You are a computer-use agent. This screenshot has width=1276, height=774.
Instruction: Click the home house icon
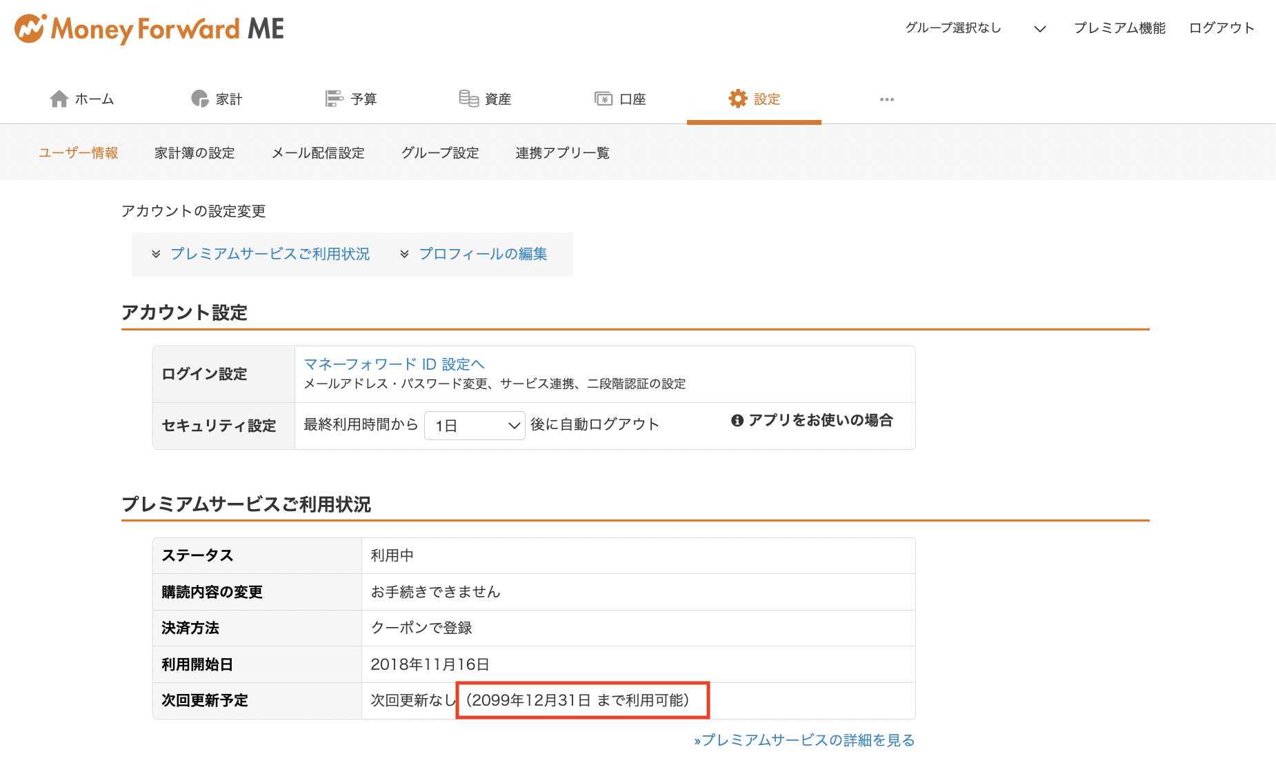point(59,99)
